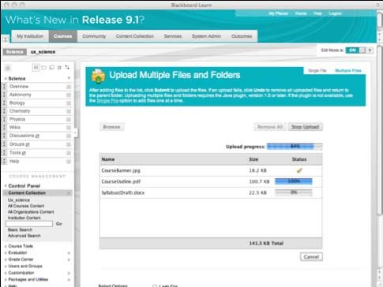Click the Stop Upload button

coord(305,127)
